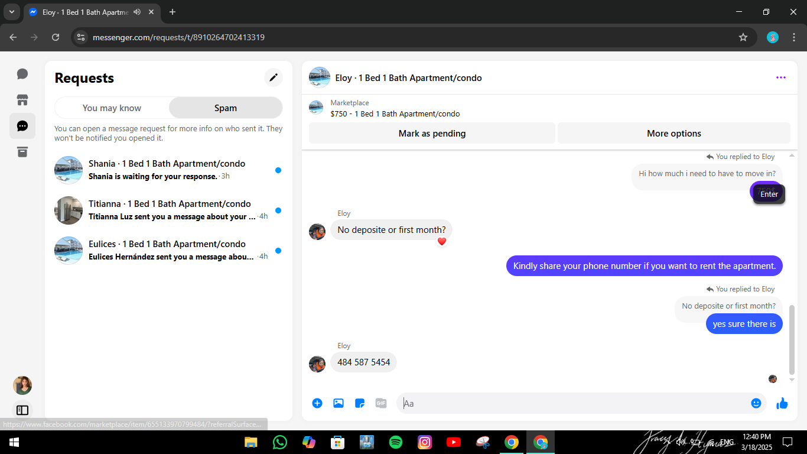Attach a photo with image icon
Screen dimensions: 807x454
[339, 403]
